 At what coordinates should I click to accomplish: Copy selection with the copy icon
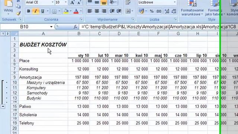pyautogui.click(x=18, y=6)
